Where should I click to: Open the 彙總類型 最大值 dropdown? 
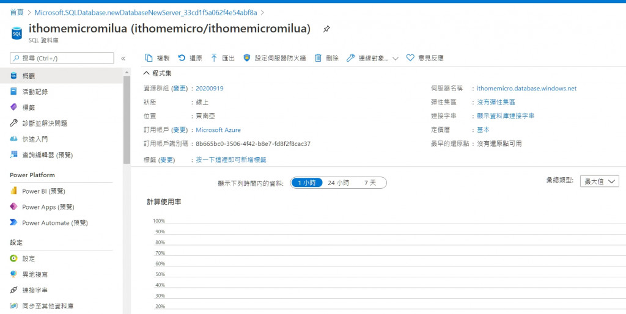tap(599, 181)
